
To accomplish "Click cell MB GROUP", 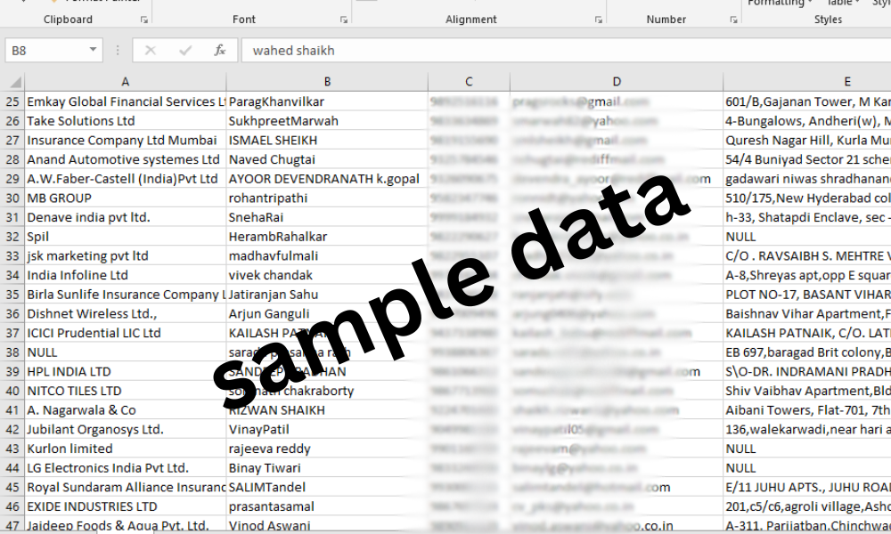I will tap(125, 198).
